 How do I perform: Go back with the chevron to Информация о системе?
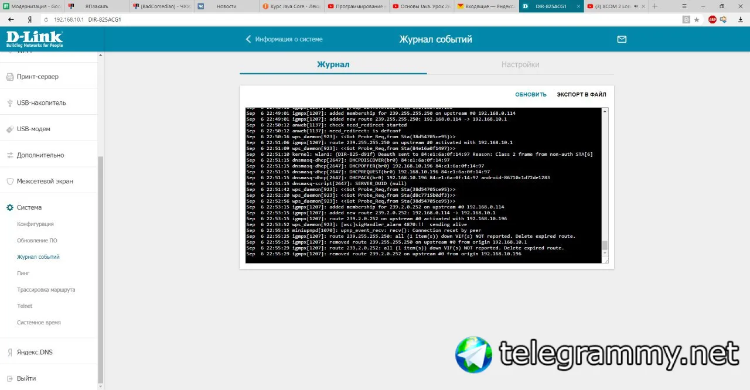pos(248,39)
